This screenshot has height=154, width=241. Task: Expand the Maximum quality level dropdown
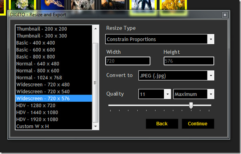[211, 94]
